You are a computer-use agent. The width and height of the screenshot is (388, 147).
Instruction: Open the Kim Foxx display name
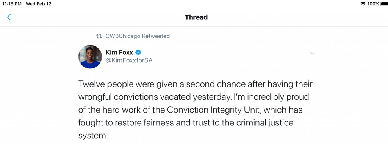coord(119,52)
